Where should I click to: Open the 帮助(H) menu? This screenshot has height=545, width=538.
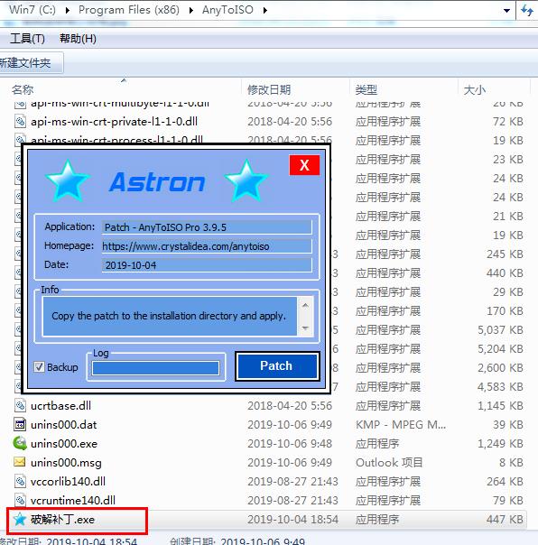[78, 38]
